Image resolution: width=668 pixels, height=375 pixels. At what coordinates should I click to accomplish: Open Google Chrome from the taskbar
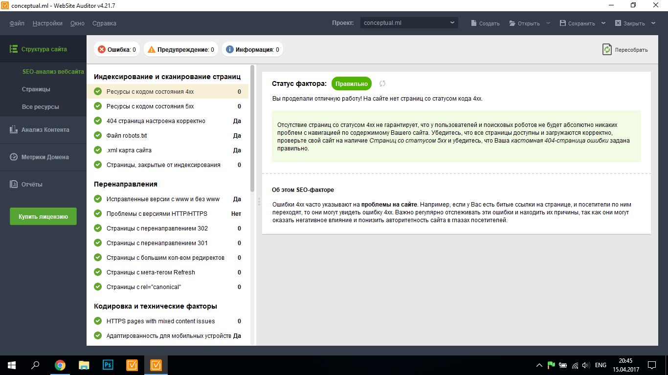60,365
